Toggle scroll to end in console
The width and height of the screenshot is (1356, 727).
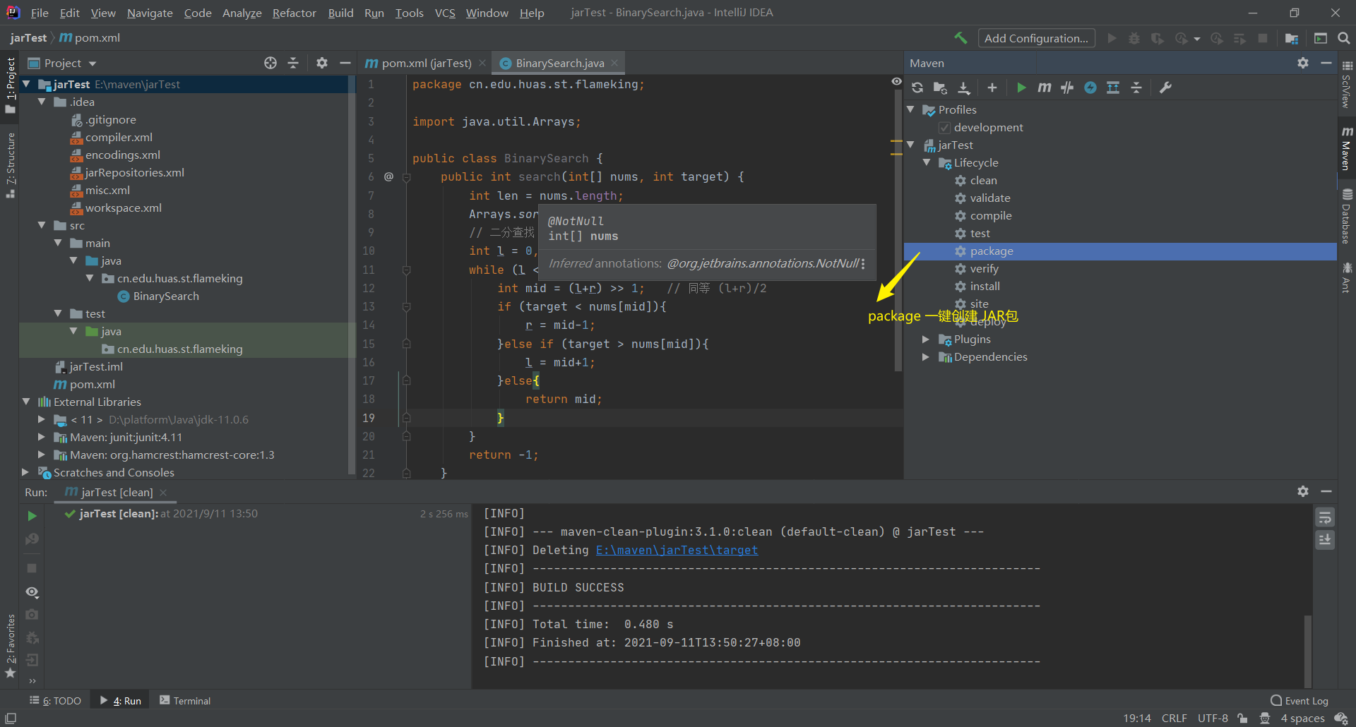1325,540
